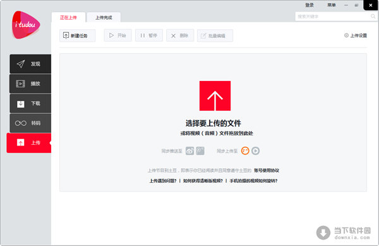Open the 发现 (Discover) sidebar section
The height and width of the screenshot is (246, 379).
pyautogui.click(x=30, y=64)
